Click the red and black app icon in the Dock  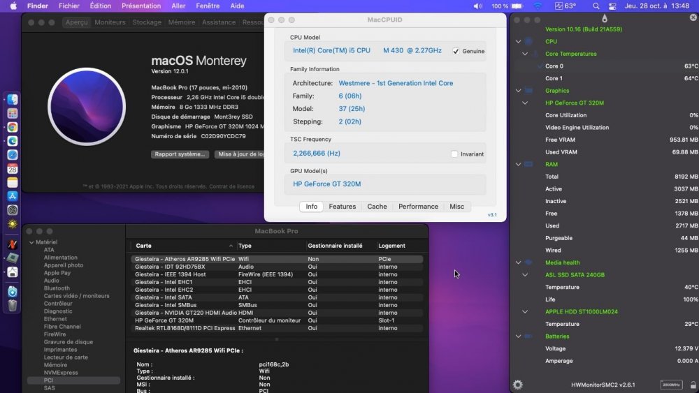13,244
